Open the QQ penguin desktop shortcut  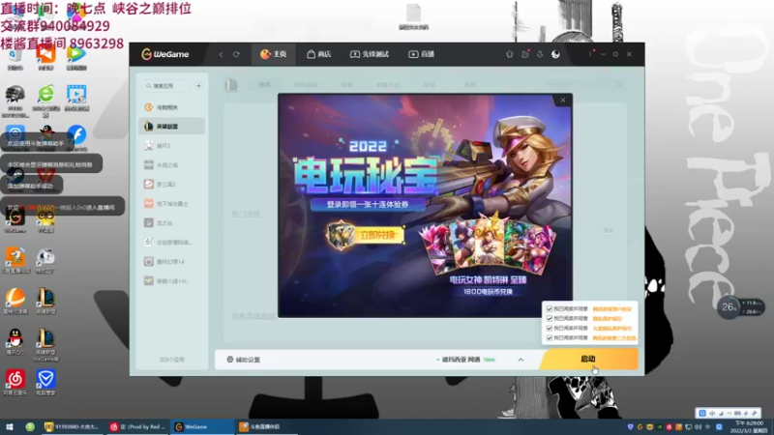15,342
